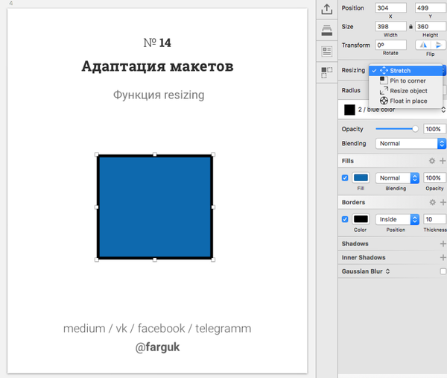The image size is (447, 378).
Task: Disable the border checkbox
Action: pos(345,219)
